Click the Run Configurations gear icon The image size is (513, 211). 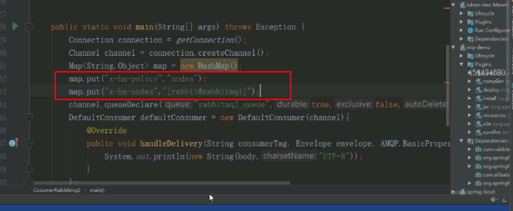tap(470, 30)
